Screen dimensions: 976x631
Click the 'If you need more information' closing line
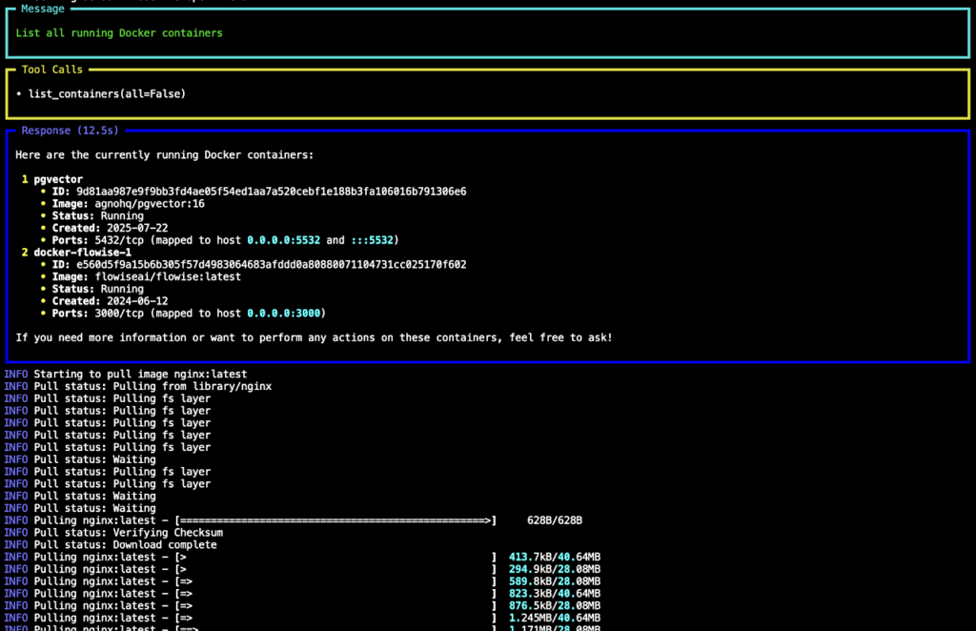coord(314,338)
